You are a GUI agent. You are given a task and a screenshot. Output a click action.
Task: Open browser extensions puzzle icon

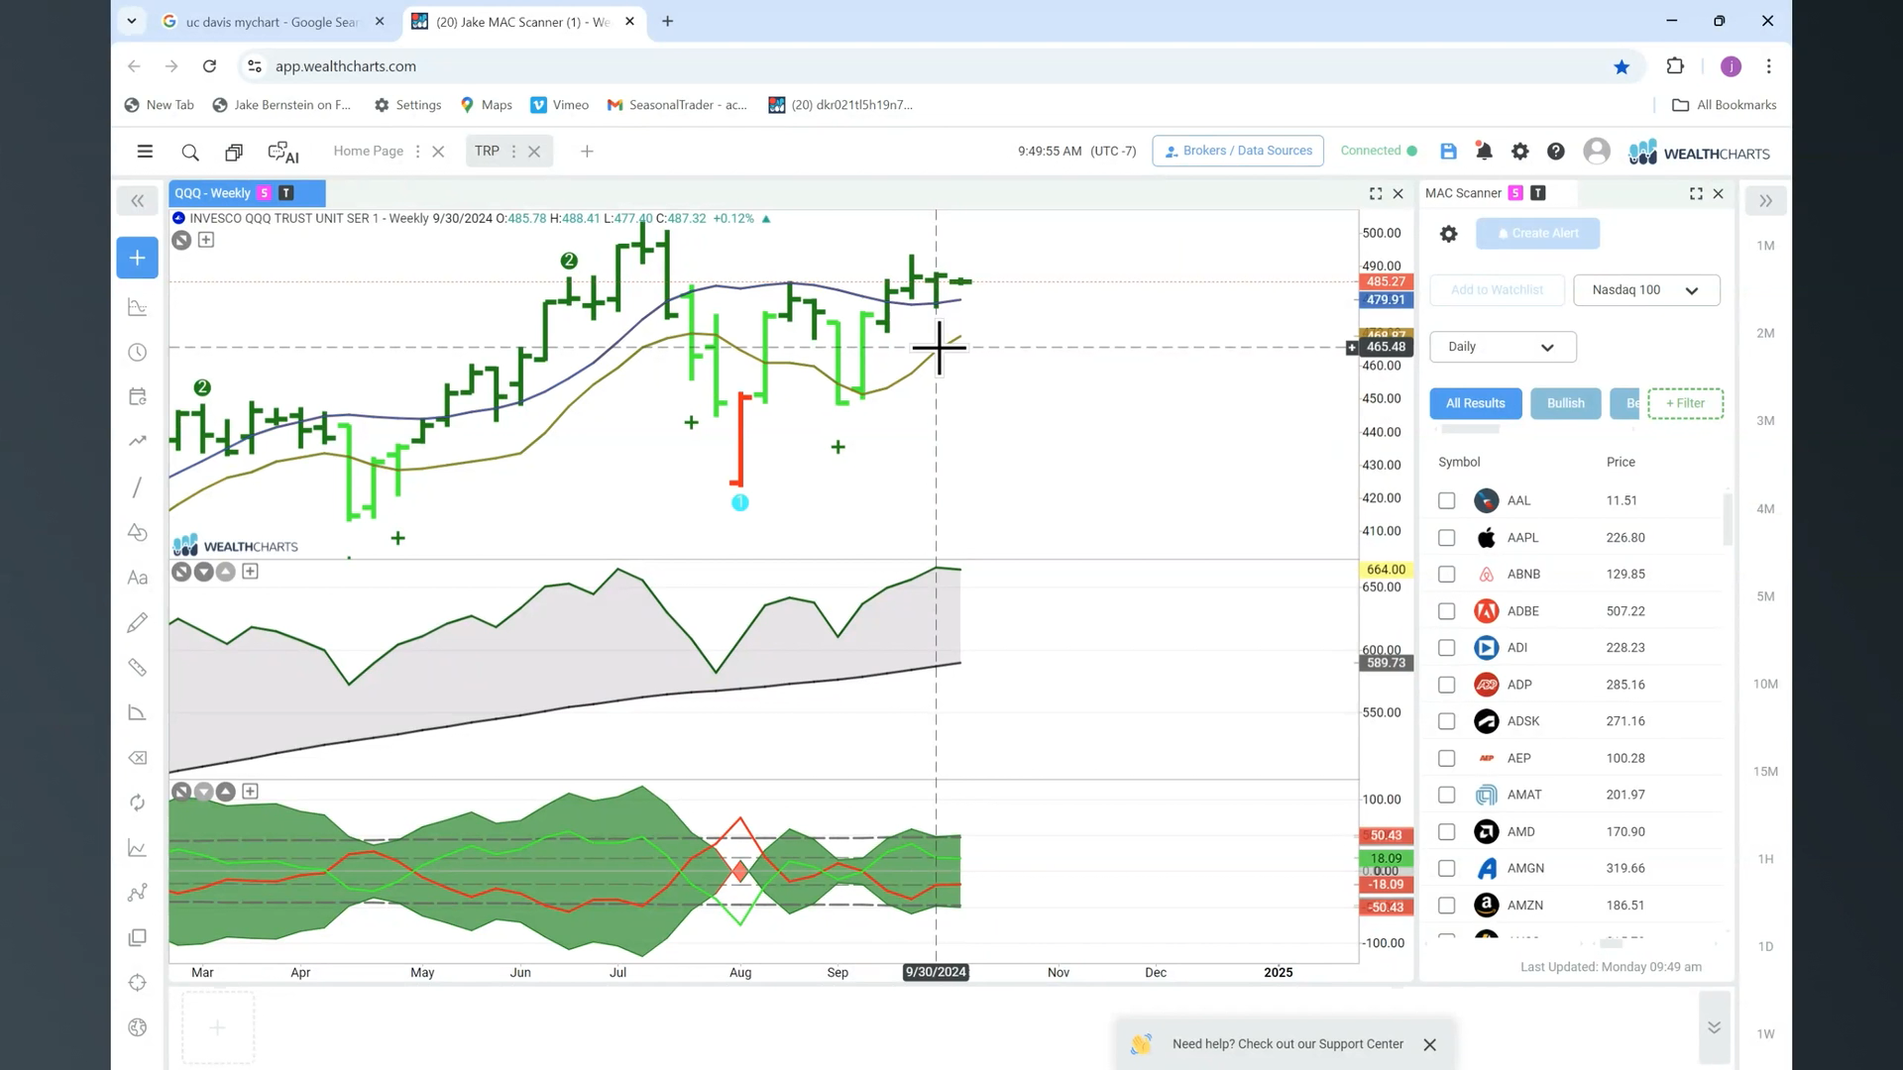click(x=1675, y=66)
